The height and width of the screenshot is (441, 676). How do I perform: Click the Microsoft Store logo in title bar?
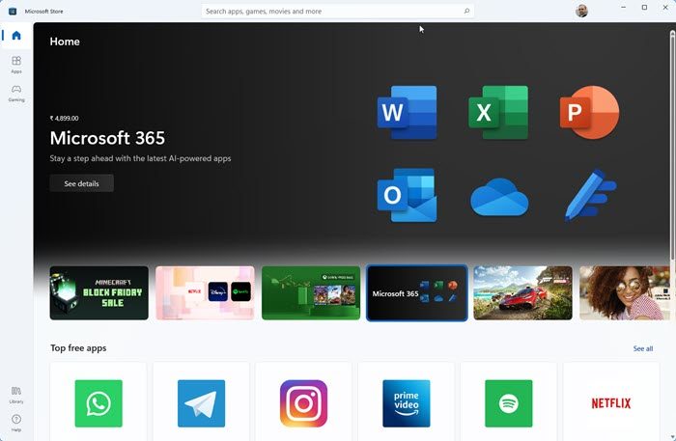(13, 12)
